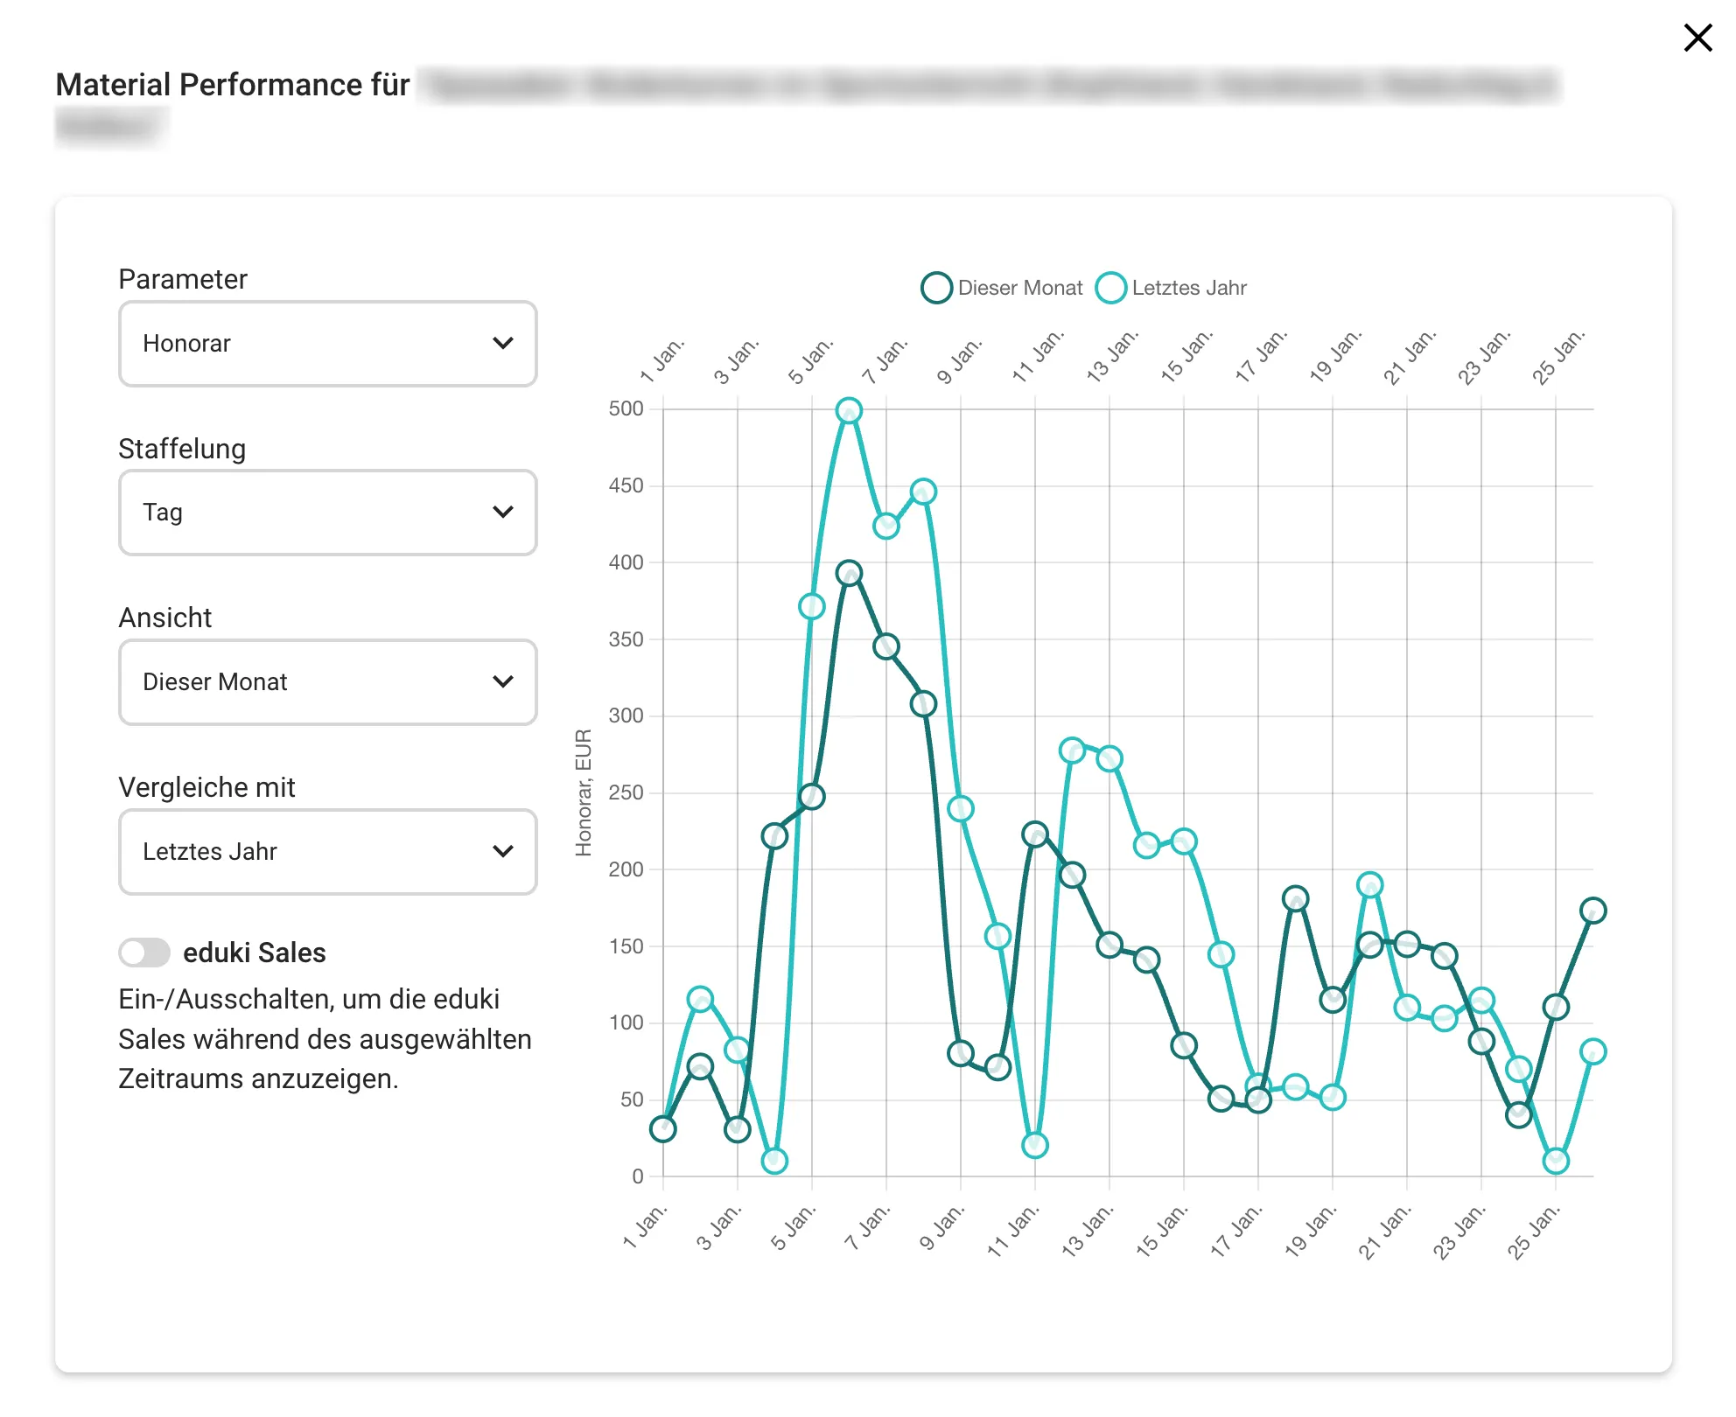1736x1417 pixels.
Task: Hide the Dieser Monat series via legend circle
Action: tap(936, 288)
